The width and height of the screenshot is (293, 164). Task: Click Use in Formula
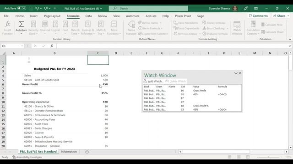pos(150,28)
